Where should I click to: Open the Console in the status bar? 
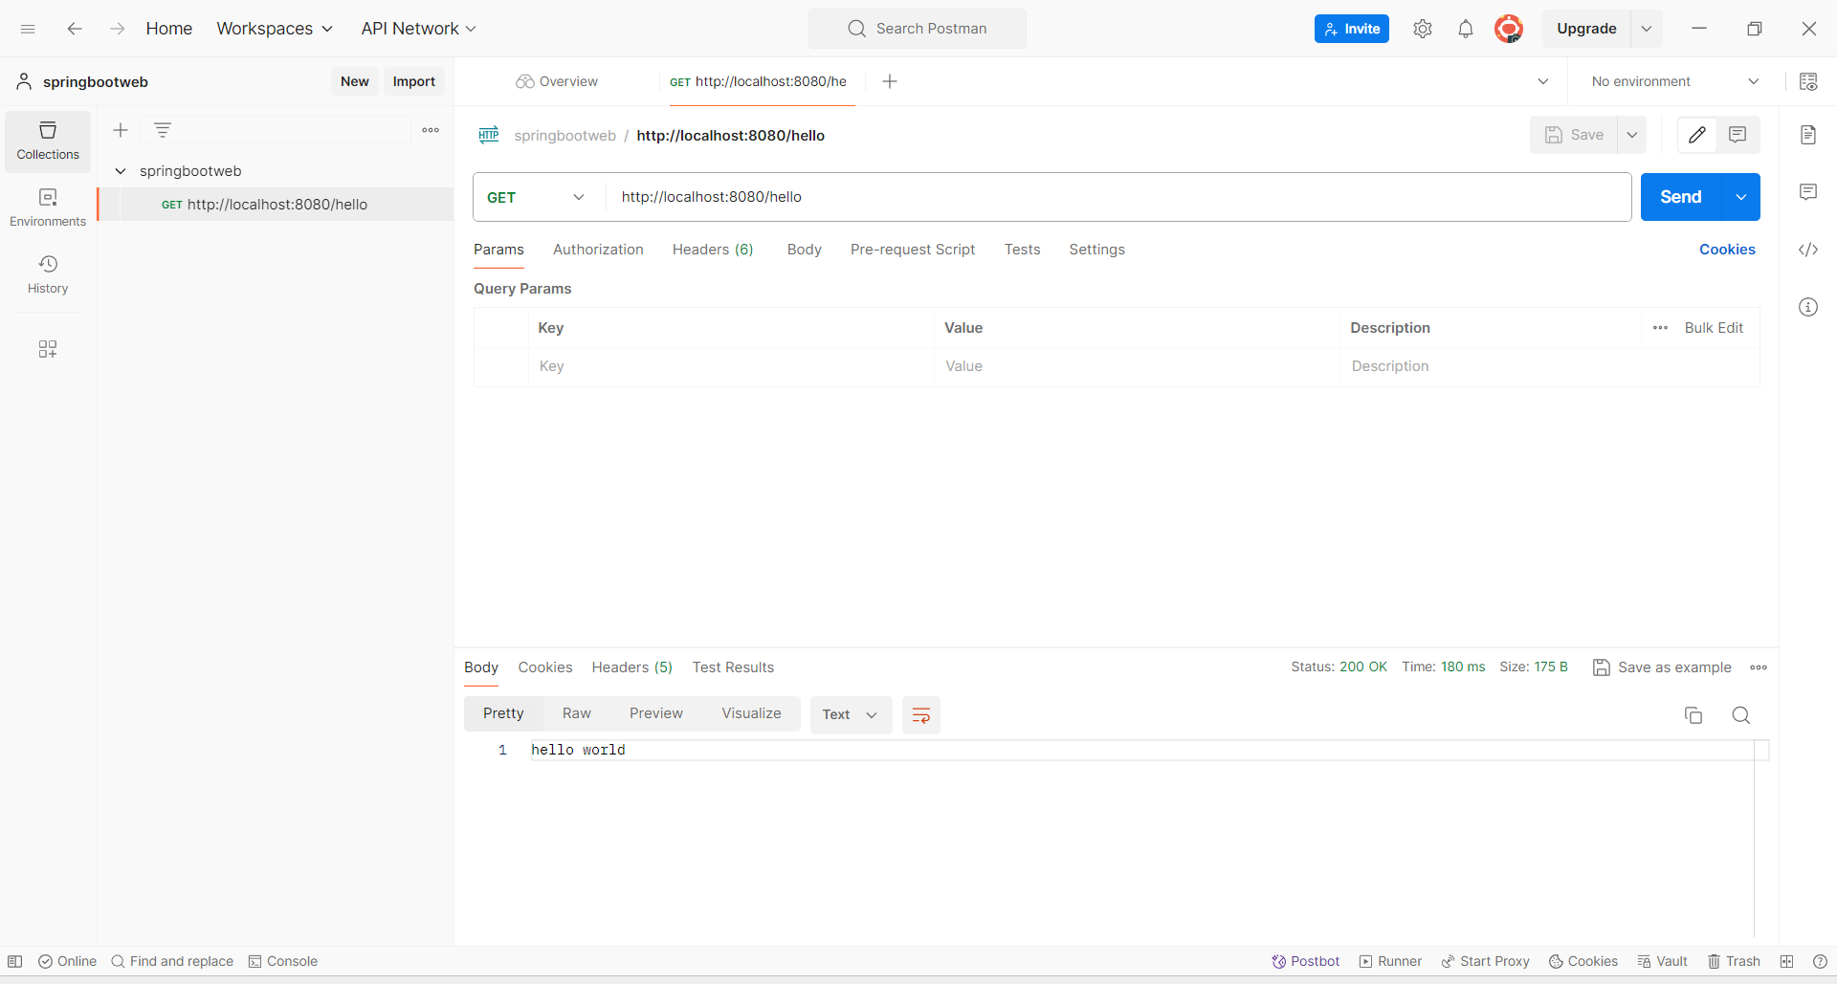[283, 961]
